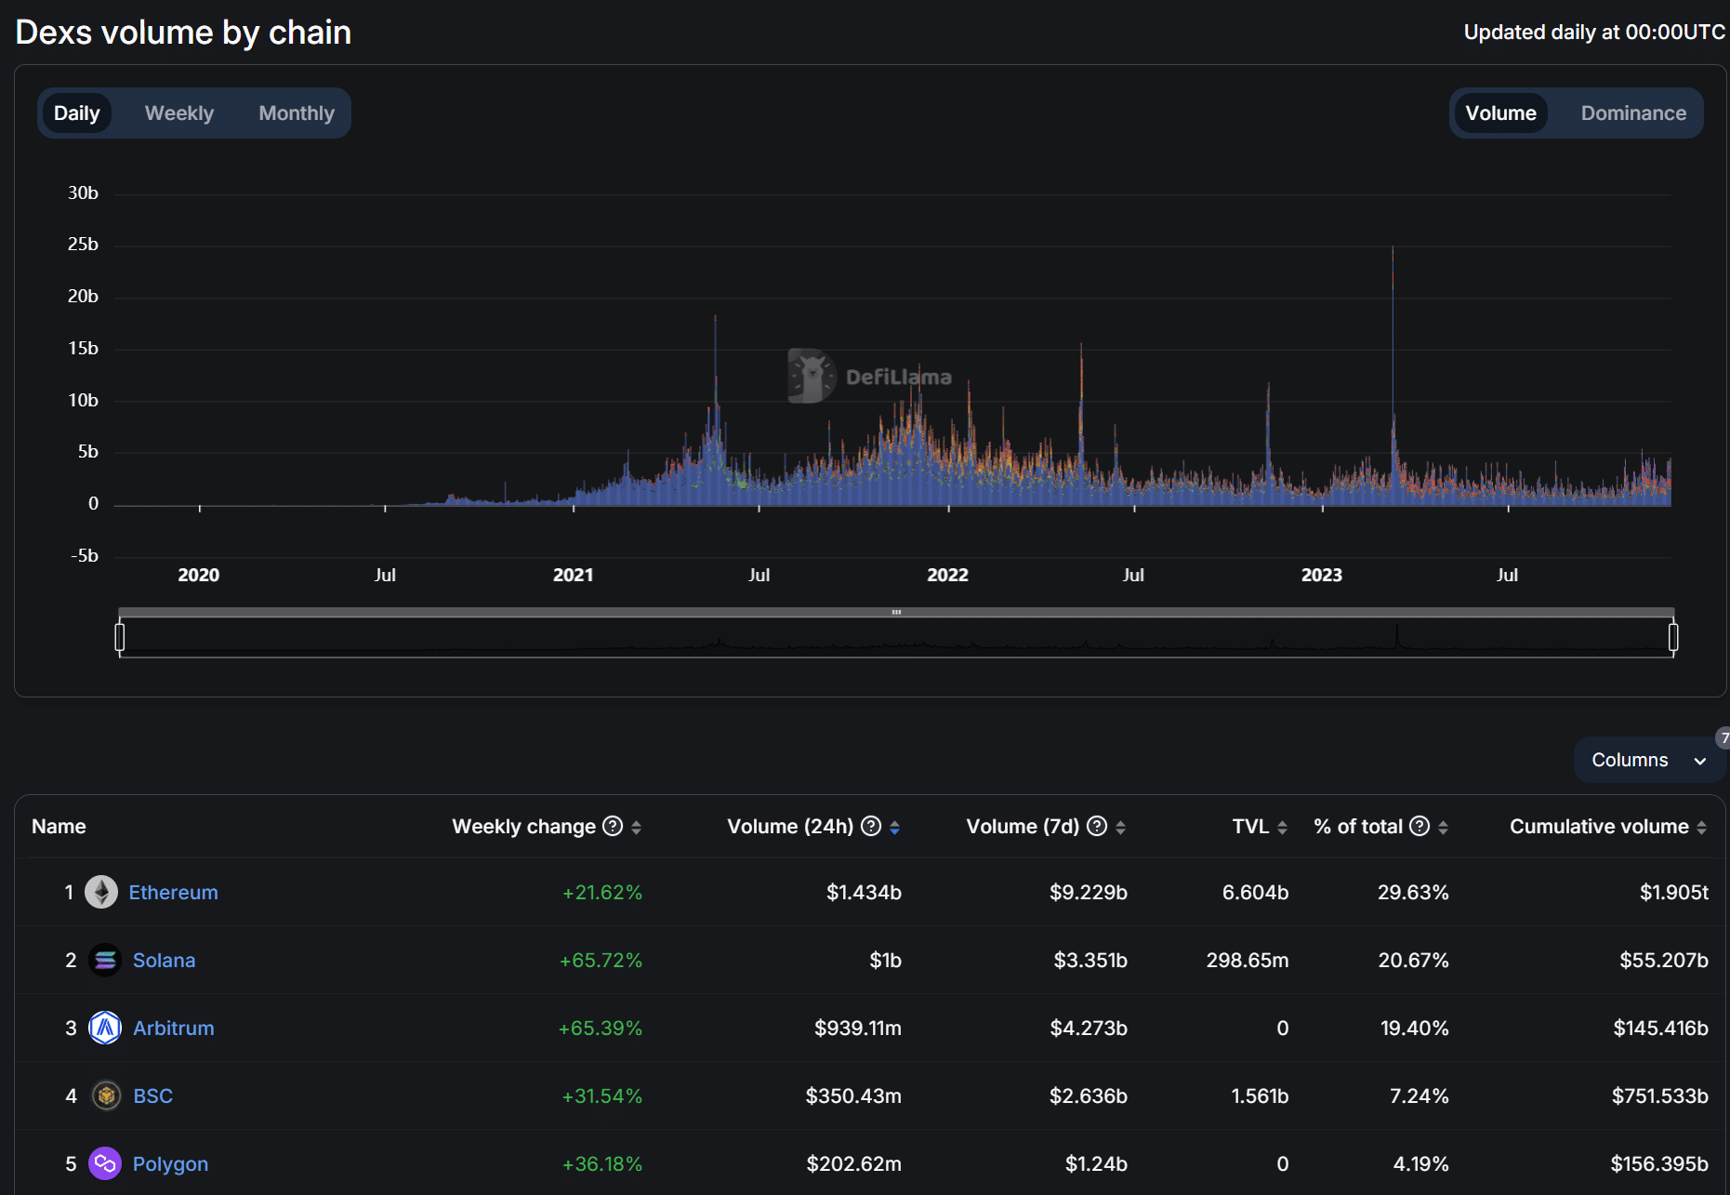This screenshot has width=1730, height=1195.
Task: Click the 1.561b TVL cell
Action: (1260, 1095)
